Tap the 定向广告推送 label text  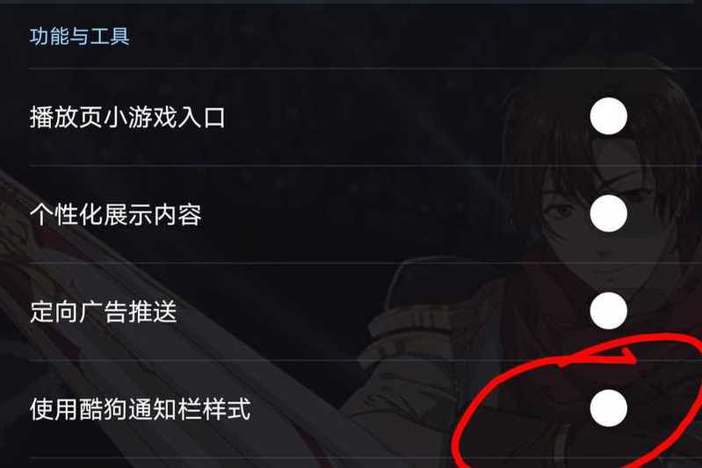[x=104, y=312]
